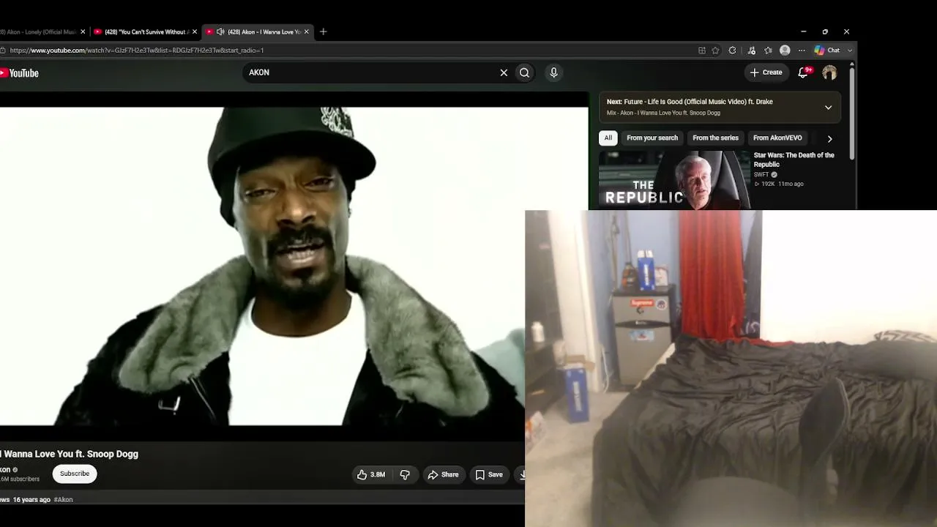Open the YouTube account avatar menu
937x527 pixels.
coord(829,72)
